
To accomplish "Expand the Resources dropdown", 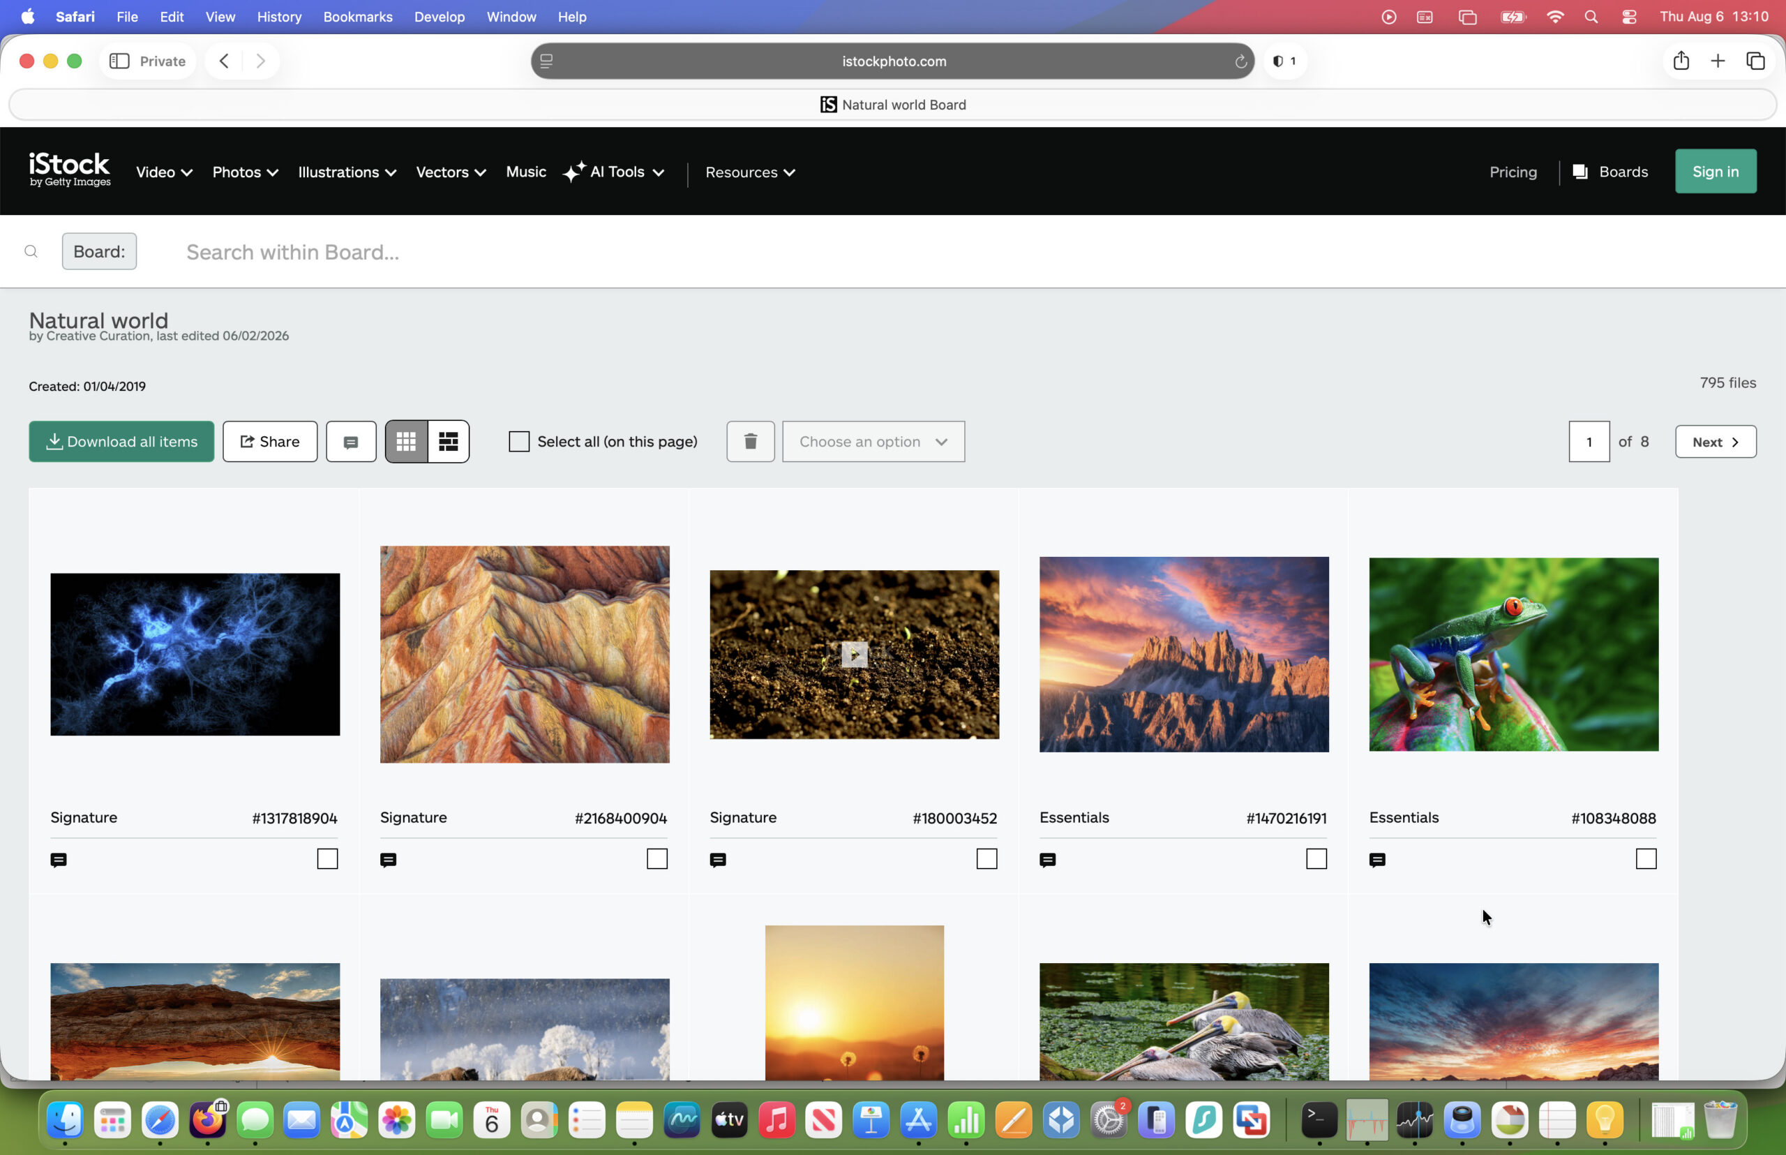I will point(750,172).
